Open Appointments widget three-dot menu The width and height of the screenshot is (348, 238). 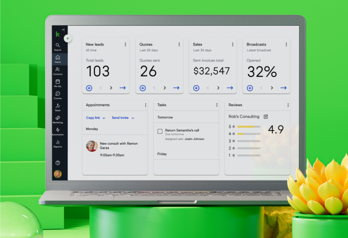(146, 105)
